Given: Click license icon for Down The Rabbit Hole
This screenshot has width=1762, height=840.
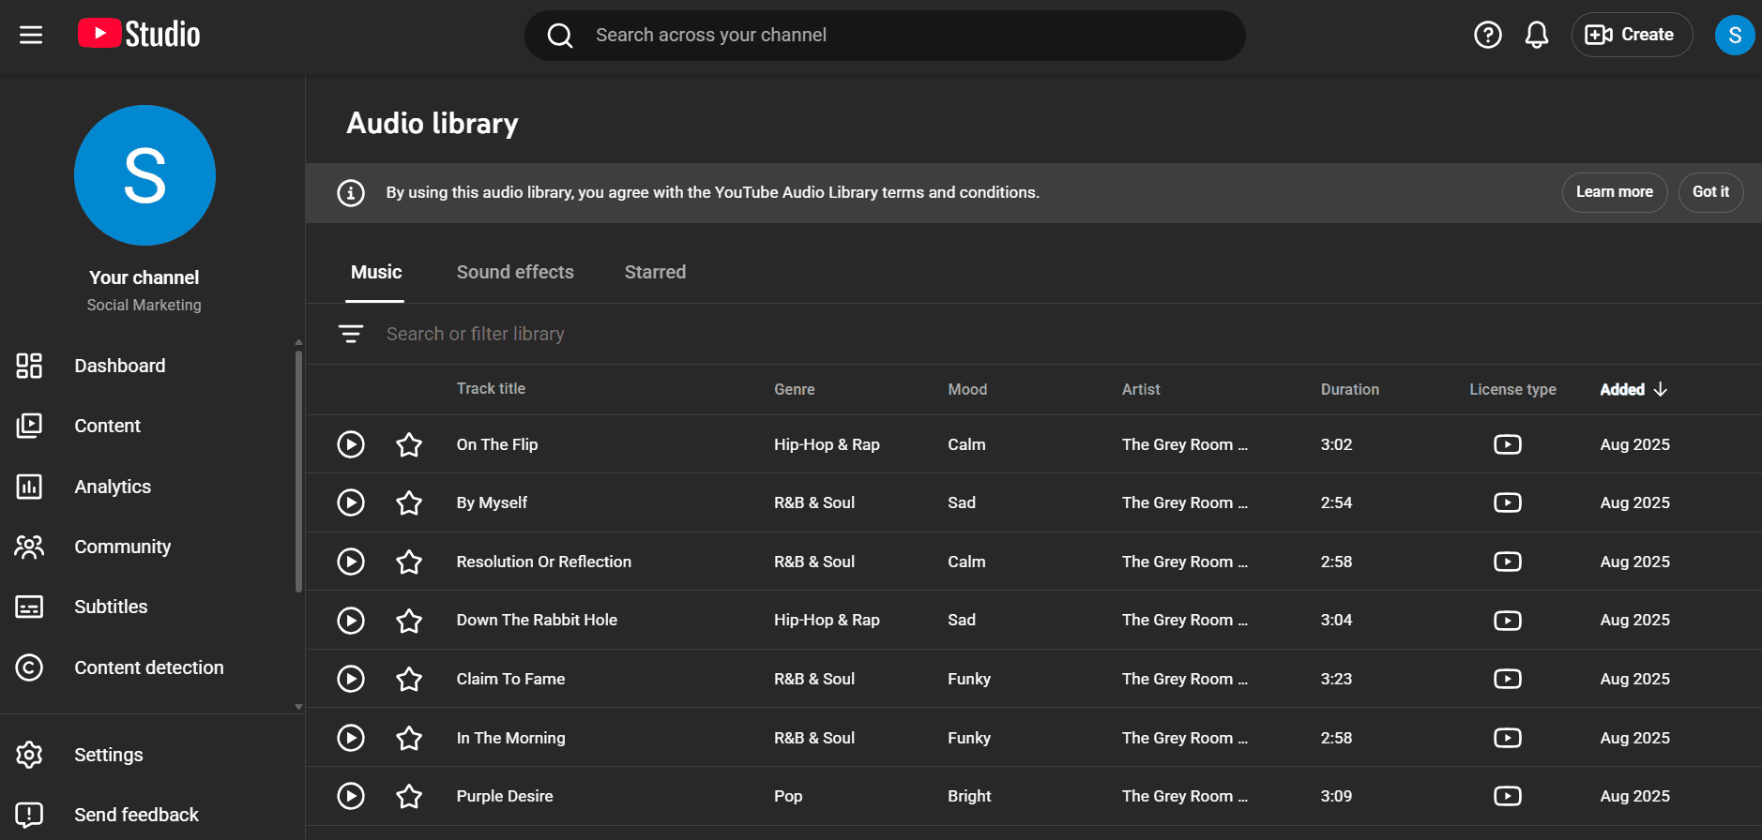Looking at the screenshot, I should click(x=1508, y=620).
